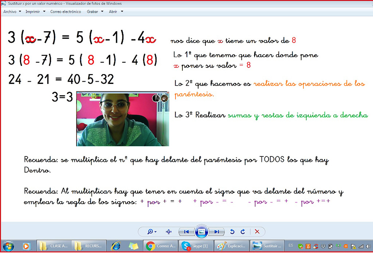Click the volume speaker tray icon
The width and height of the screenshot is (373, 253).
[368, 246]
